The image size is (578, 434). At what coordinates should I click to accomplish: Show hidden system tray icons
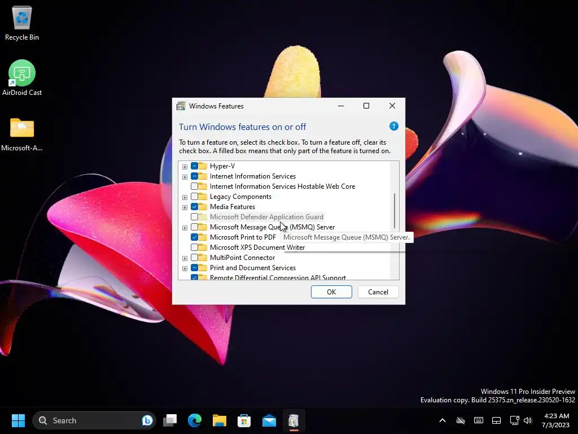pyautogui.click(x=443, y=420)
